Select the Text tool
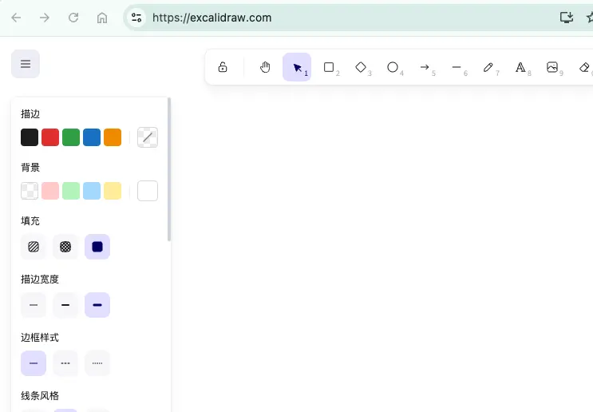This screenshot has width=593, height=412. [x=520, y=68]
